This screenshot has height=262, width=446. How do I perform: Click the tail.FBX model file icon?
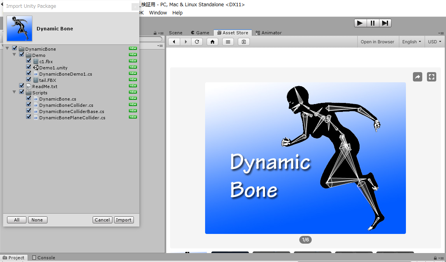click(x=35, y=80)
